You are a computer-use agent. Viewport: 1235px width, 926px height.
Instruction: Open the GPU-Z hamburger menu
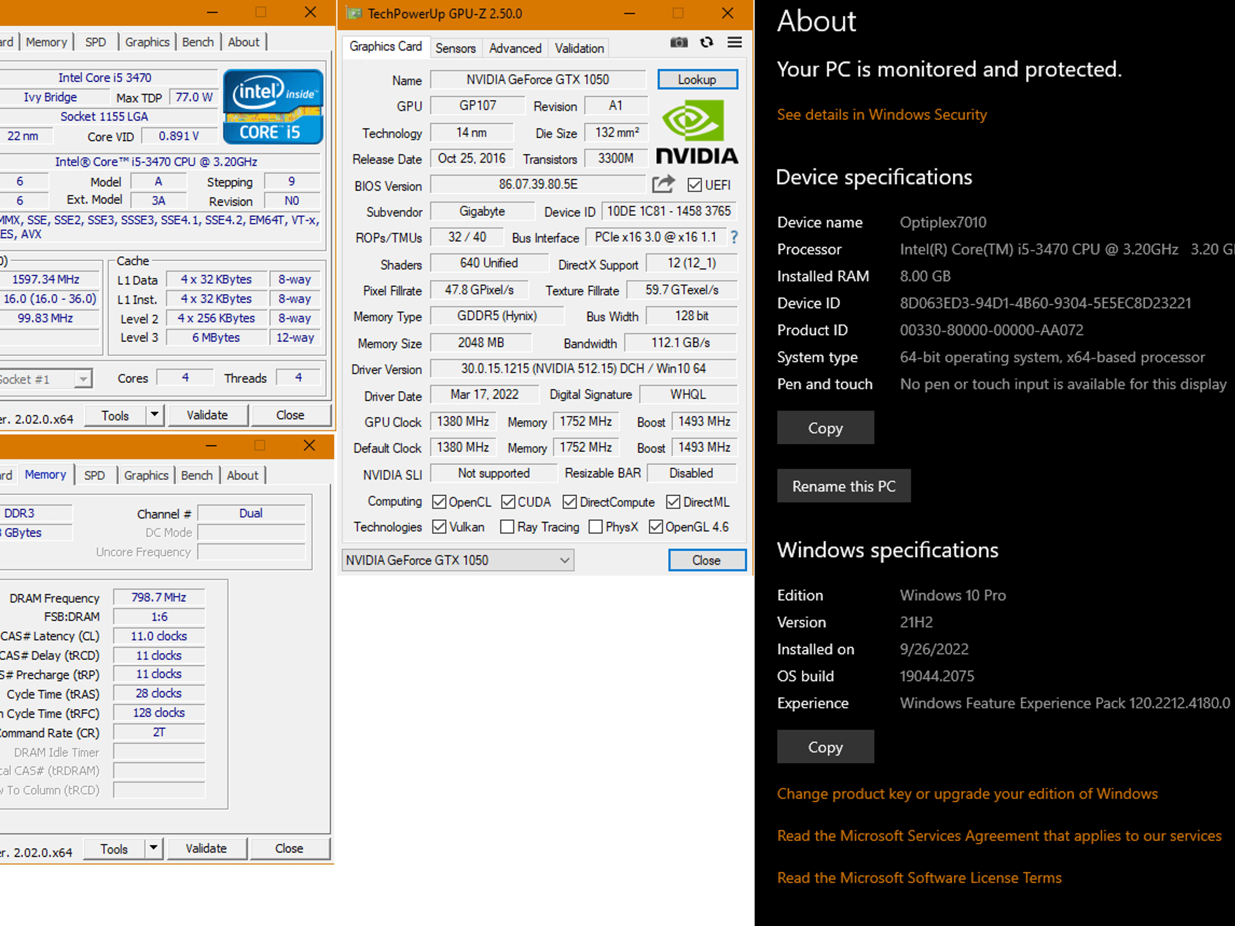(x=734, y=42)
